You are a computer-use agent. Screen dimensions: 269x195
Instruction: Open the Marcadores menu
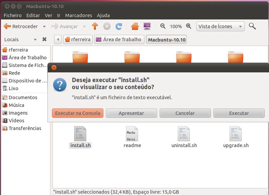click(79, 15)
